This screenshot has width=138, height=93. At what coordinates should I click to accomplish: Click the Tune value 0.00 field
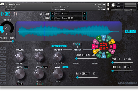[118, 7]
